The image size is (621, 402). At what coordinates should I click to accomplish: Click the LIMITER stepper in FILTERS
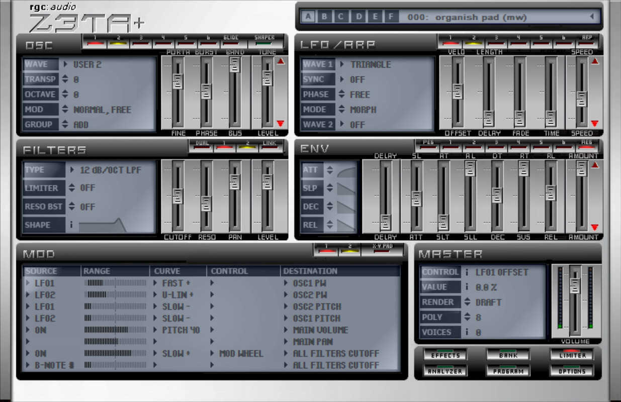[72, 188]
